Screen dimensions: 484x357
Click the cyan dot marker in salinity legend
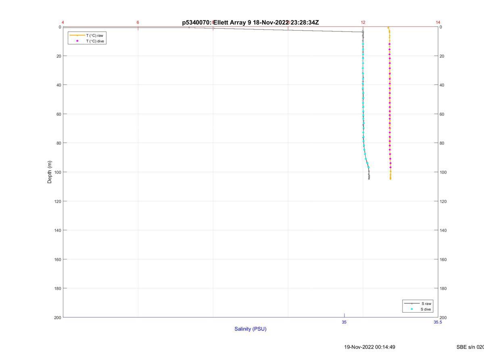(412, 309)
